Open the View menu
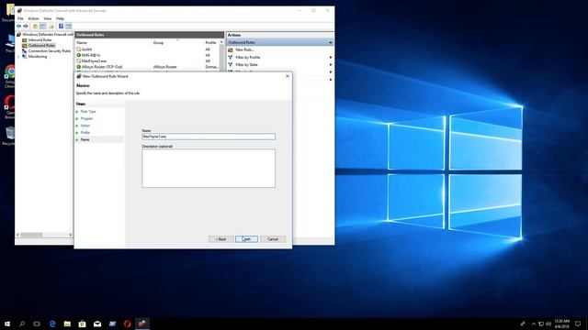Screen dimensions: 588x330 (47, 18)
